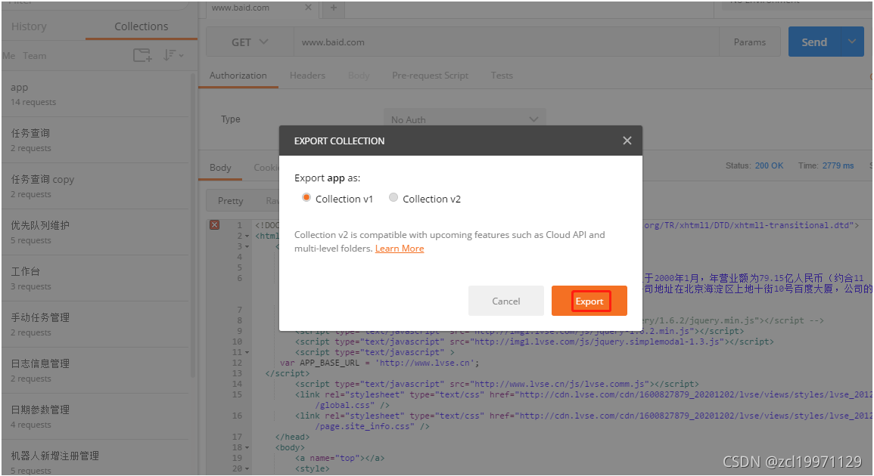Click the Export button
Viewport: 874px width, 476px height.
click(x=589, y=301)
